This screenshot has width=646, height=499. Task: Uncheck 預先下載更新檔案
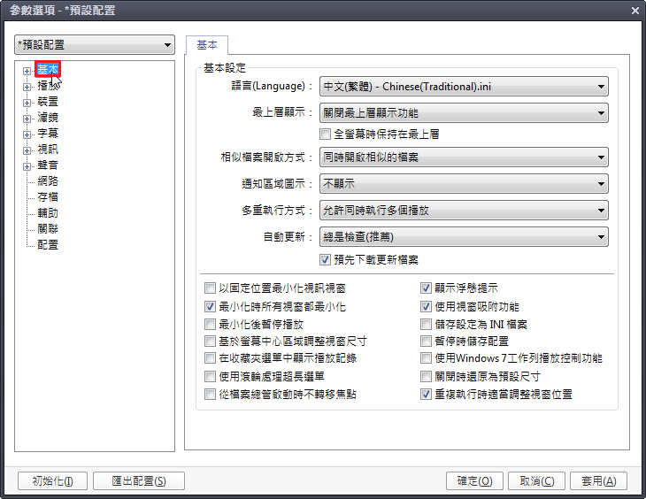click(326, 260)
